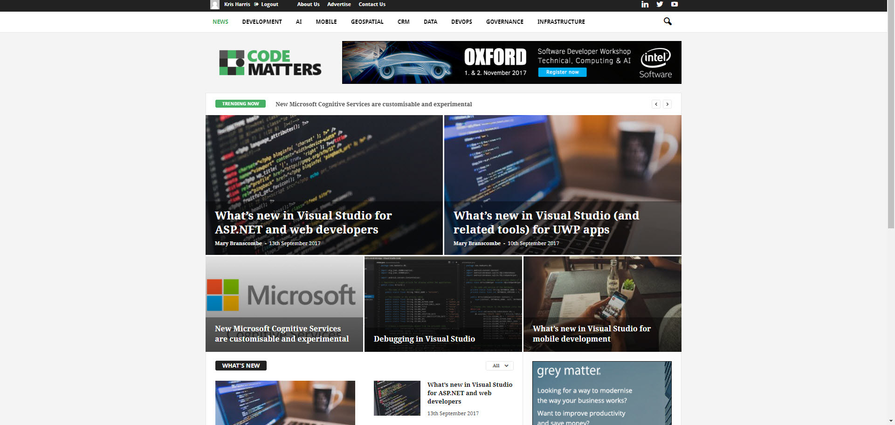Select the GOVERNANCE menu item

[x=505, y=22]
